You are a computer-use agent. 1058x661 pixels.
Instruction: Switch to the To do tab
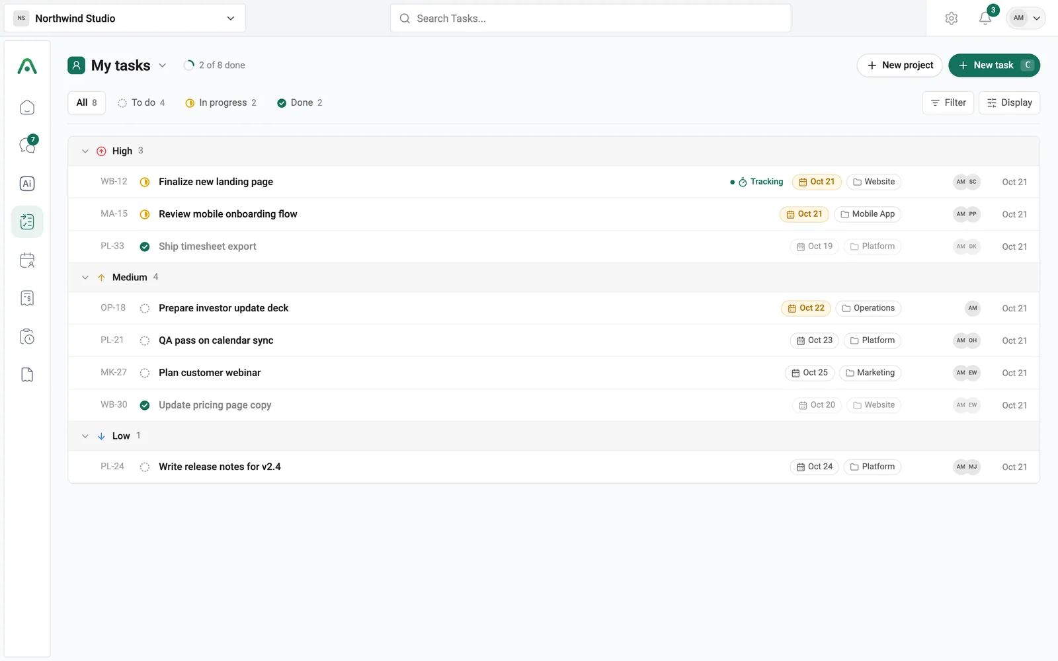pos(142,102)
